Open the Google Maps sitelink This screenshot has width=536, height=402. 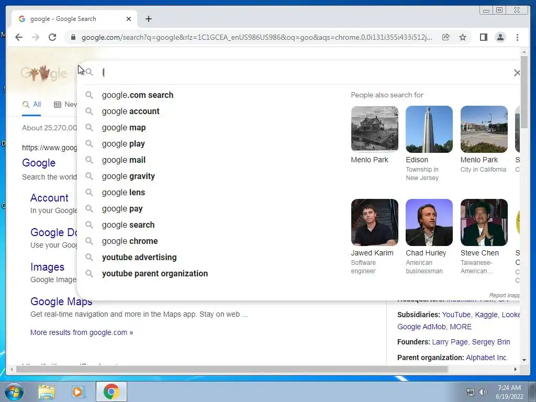(61, 301)
